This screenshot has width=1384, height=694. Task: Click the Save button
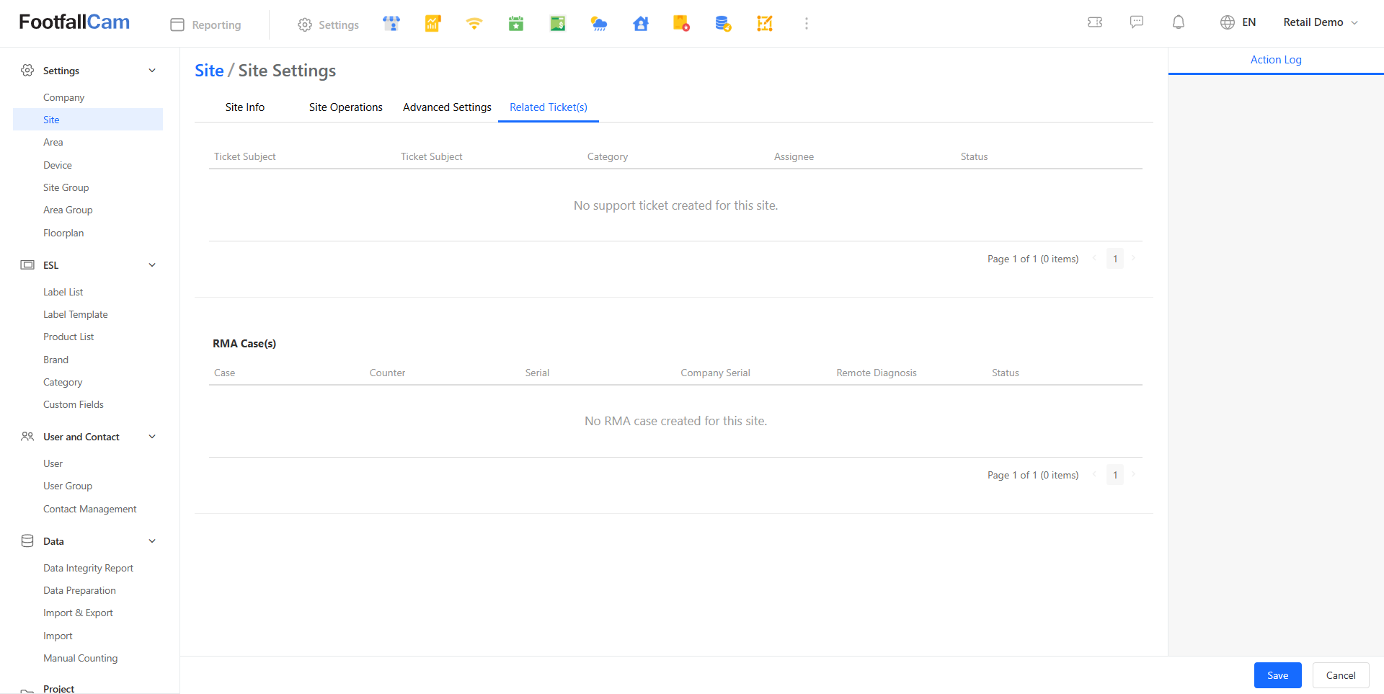[x=1277, y=675]
